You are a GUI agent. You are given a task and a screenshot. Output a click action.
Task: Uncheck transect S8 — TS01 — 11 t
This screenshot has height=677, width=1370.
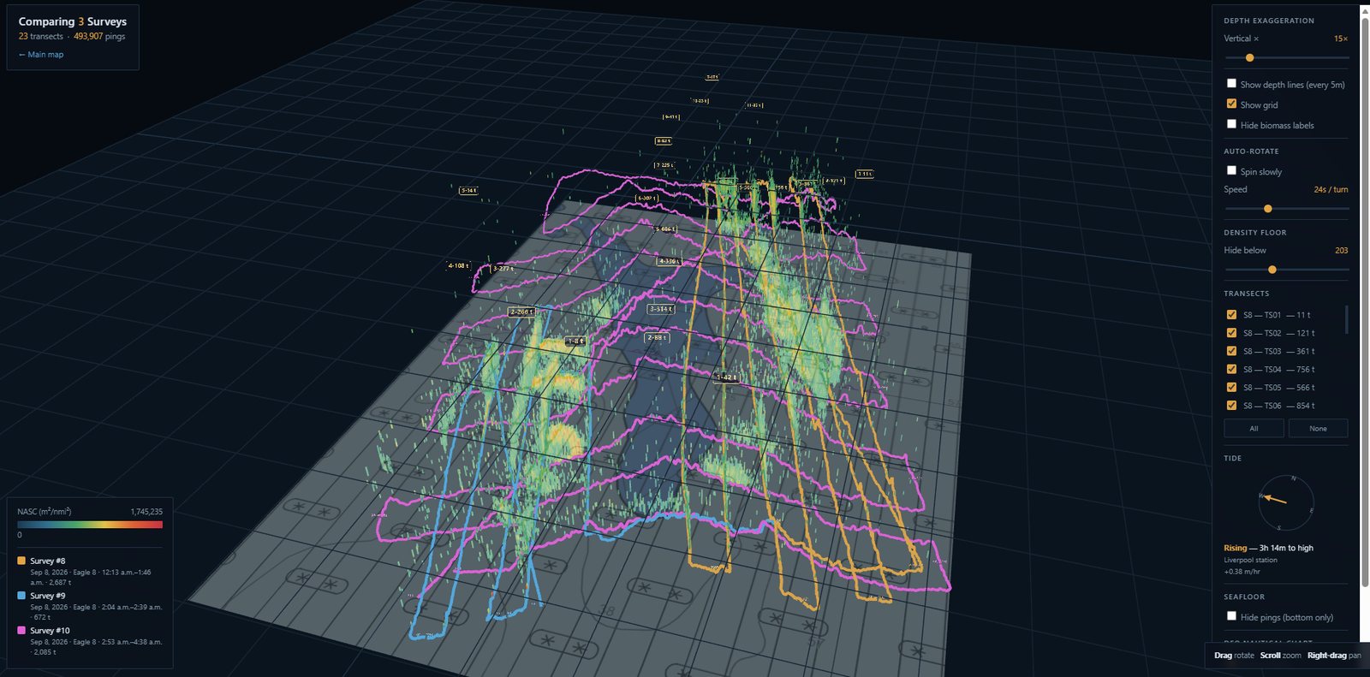(x=1231, y=315)
